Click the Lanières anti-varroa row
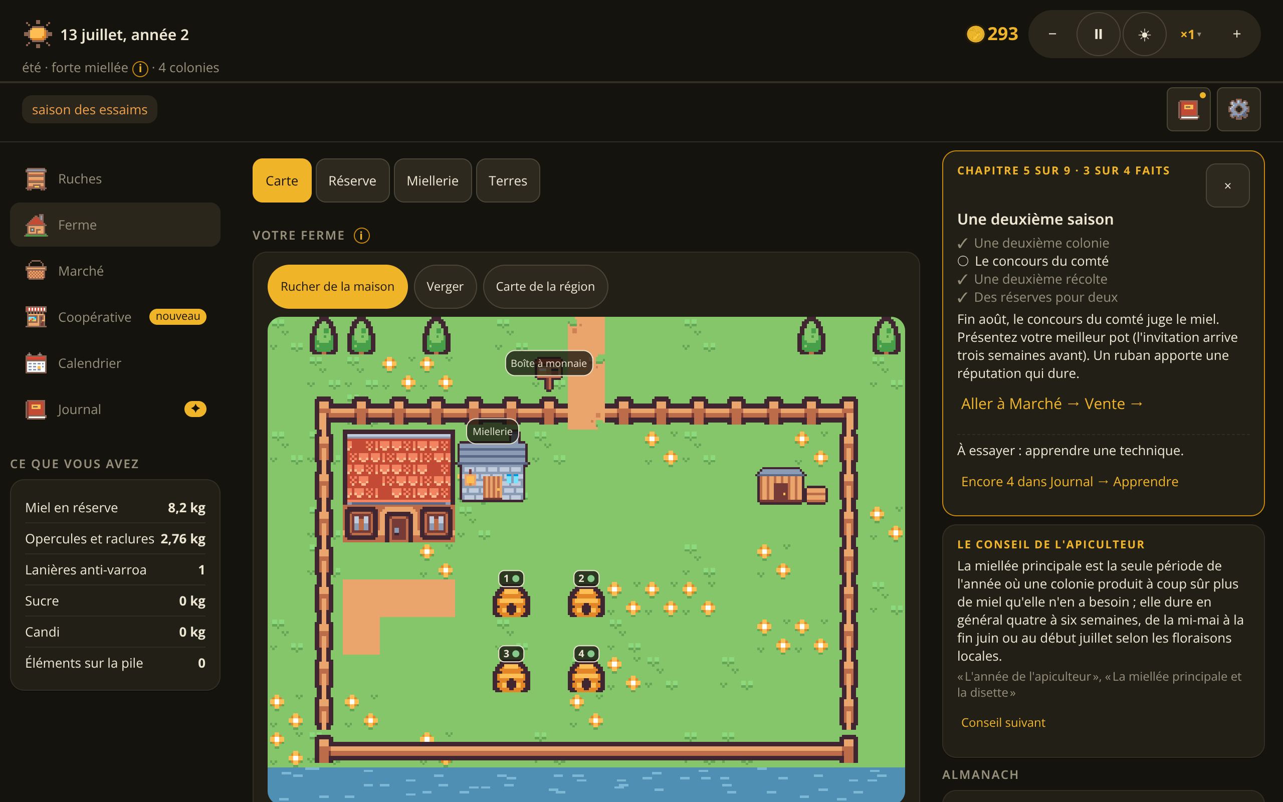This screenshot has width=1283, height=802. pos(115,570)
